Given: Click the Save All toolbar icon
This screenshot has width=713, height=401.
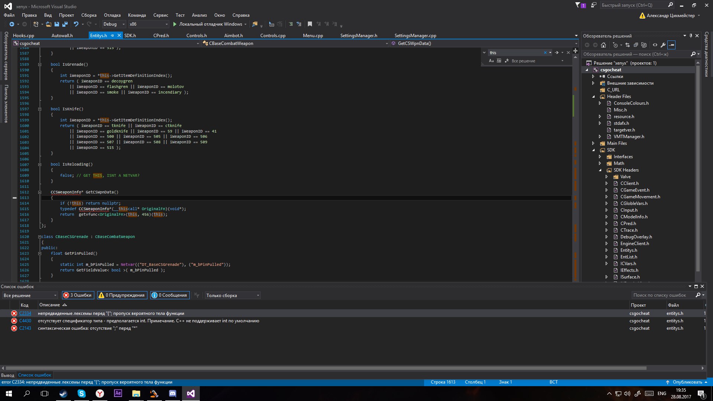Looking at the screenshot, I should [x=65, y=24].
